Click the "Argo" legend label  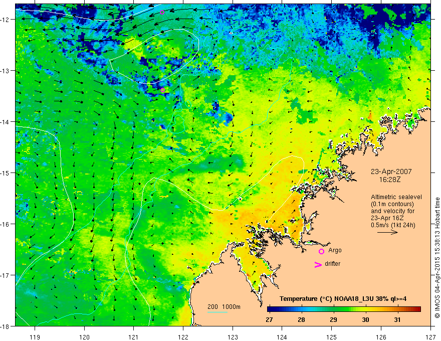(x=335, y=250)
